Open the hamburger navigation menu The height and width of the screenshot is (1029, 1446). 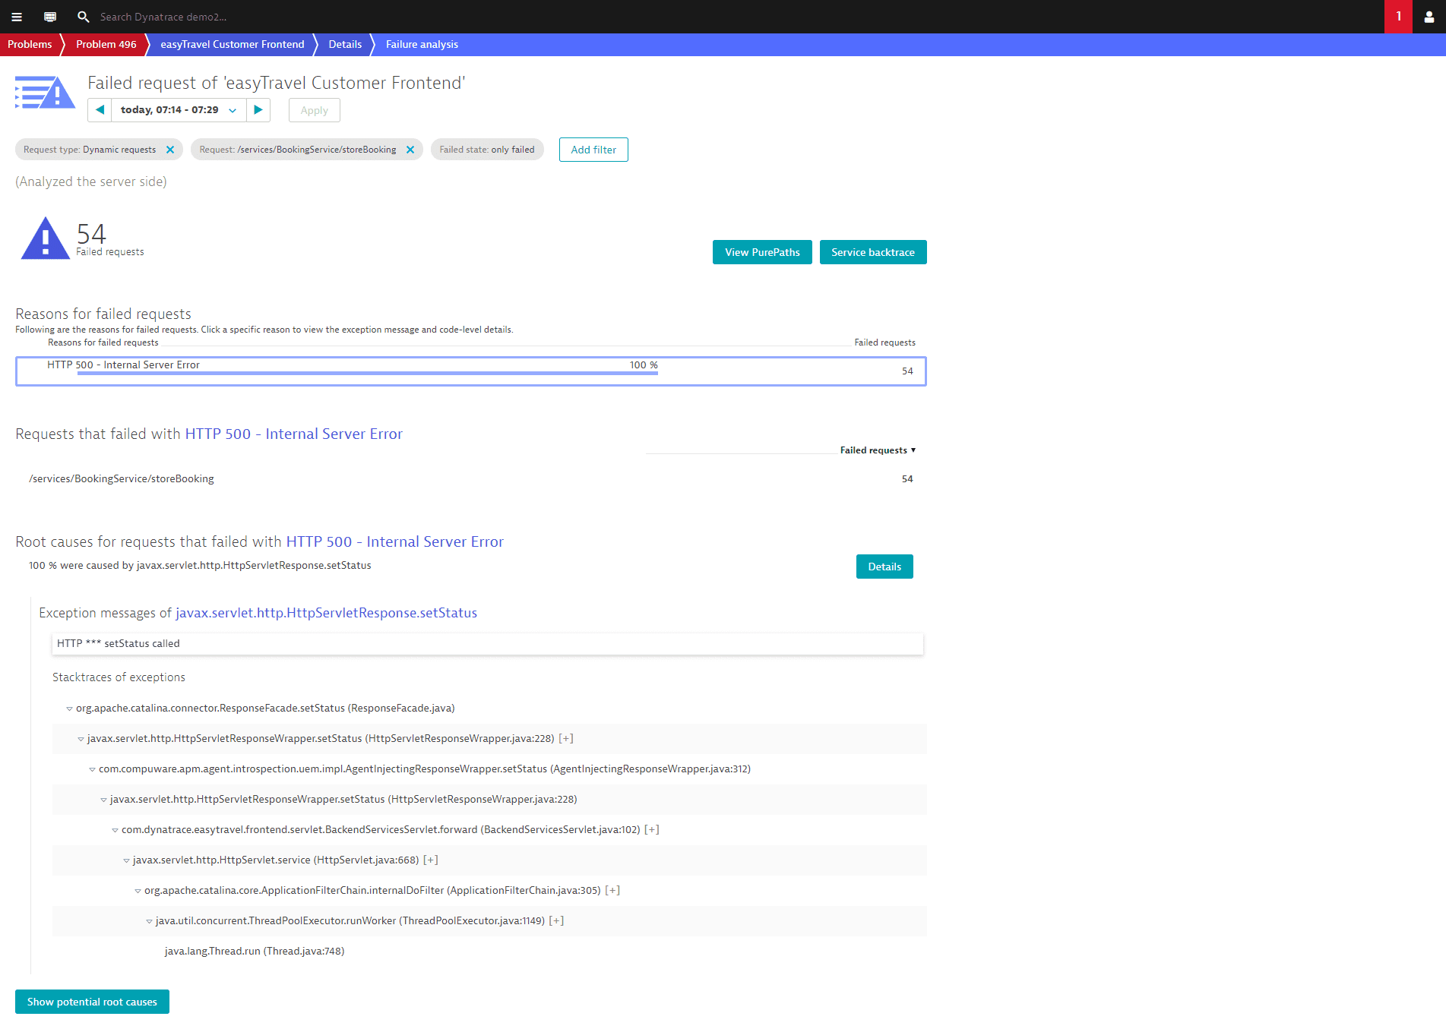[17, 17]
